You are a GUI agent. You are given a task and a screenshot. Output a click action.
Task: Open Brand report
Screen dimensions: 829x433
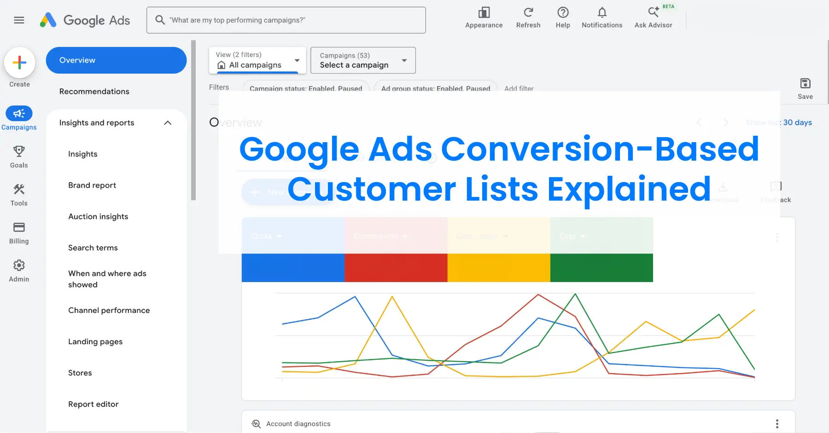coord(92,185)
